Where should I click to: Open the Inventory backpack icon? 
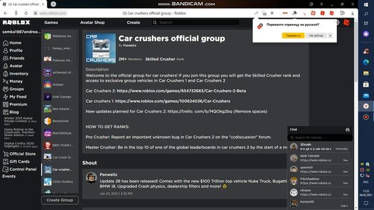click(5, 73)
